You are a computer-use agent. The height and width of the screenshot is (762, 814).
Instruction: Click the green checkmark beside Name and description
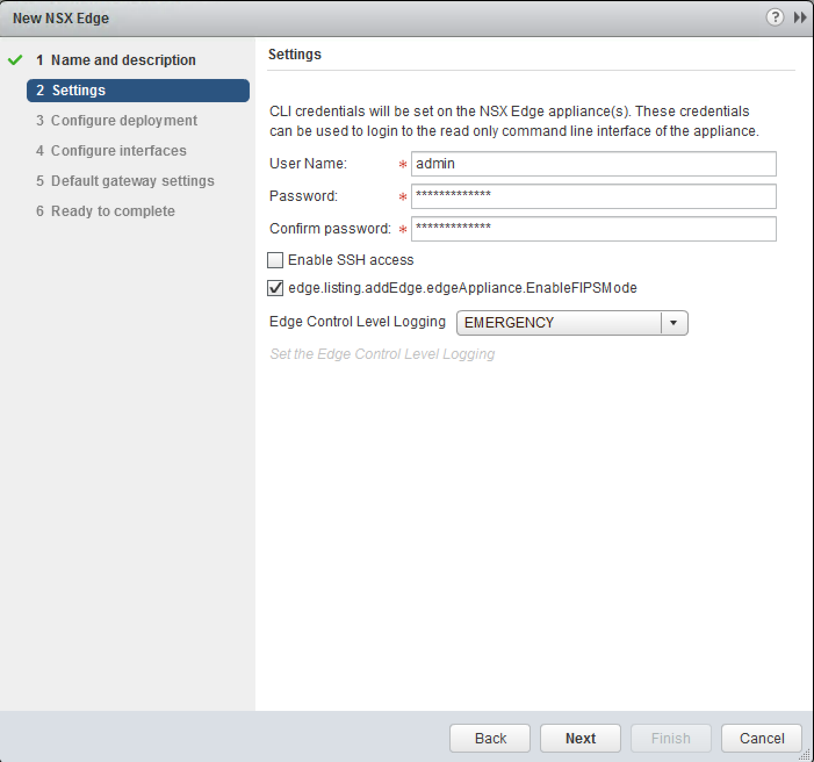16,60
